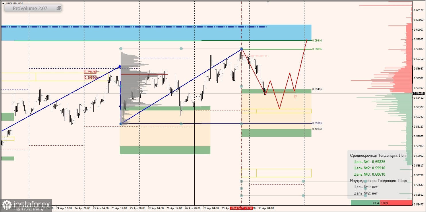
Task: Click the 0.59135 level label
Action: click(x=317, y=129)
